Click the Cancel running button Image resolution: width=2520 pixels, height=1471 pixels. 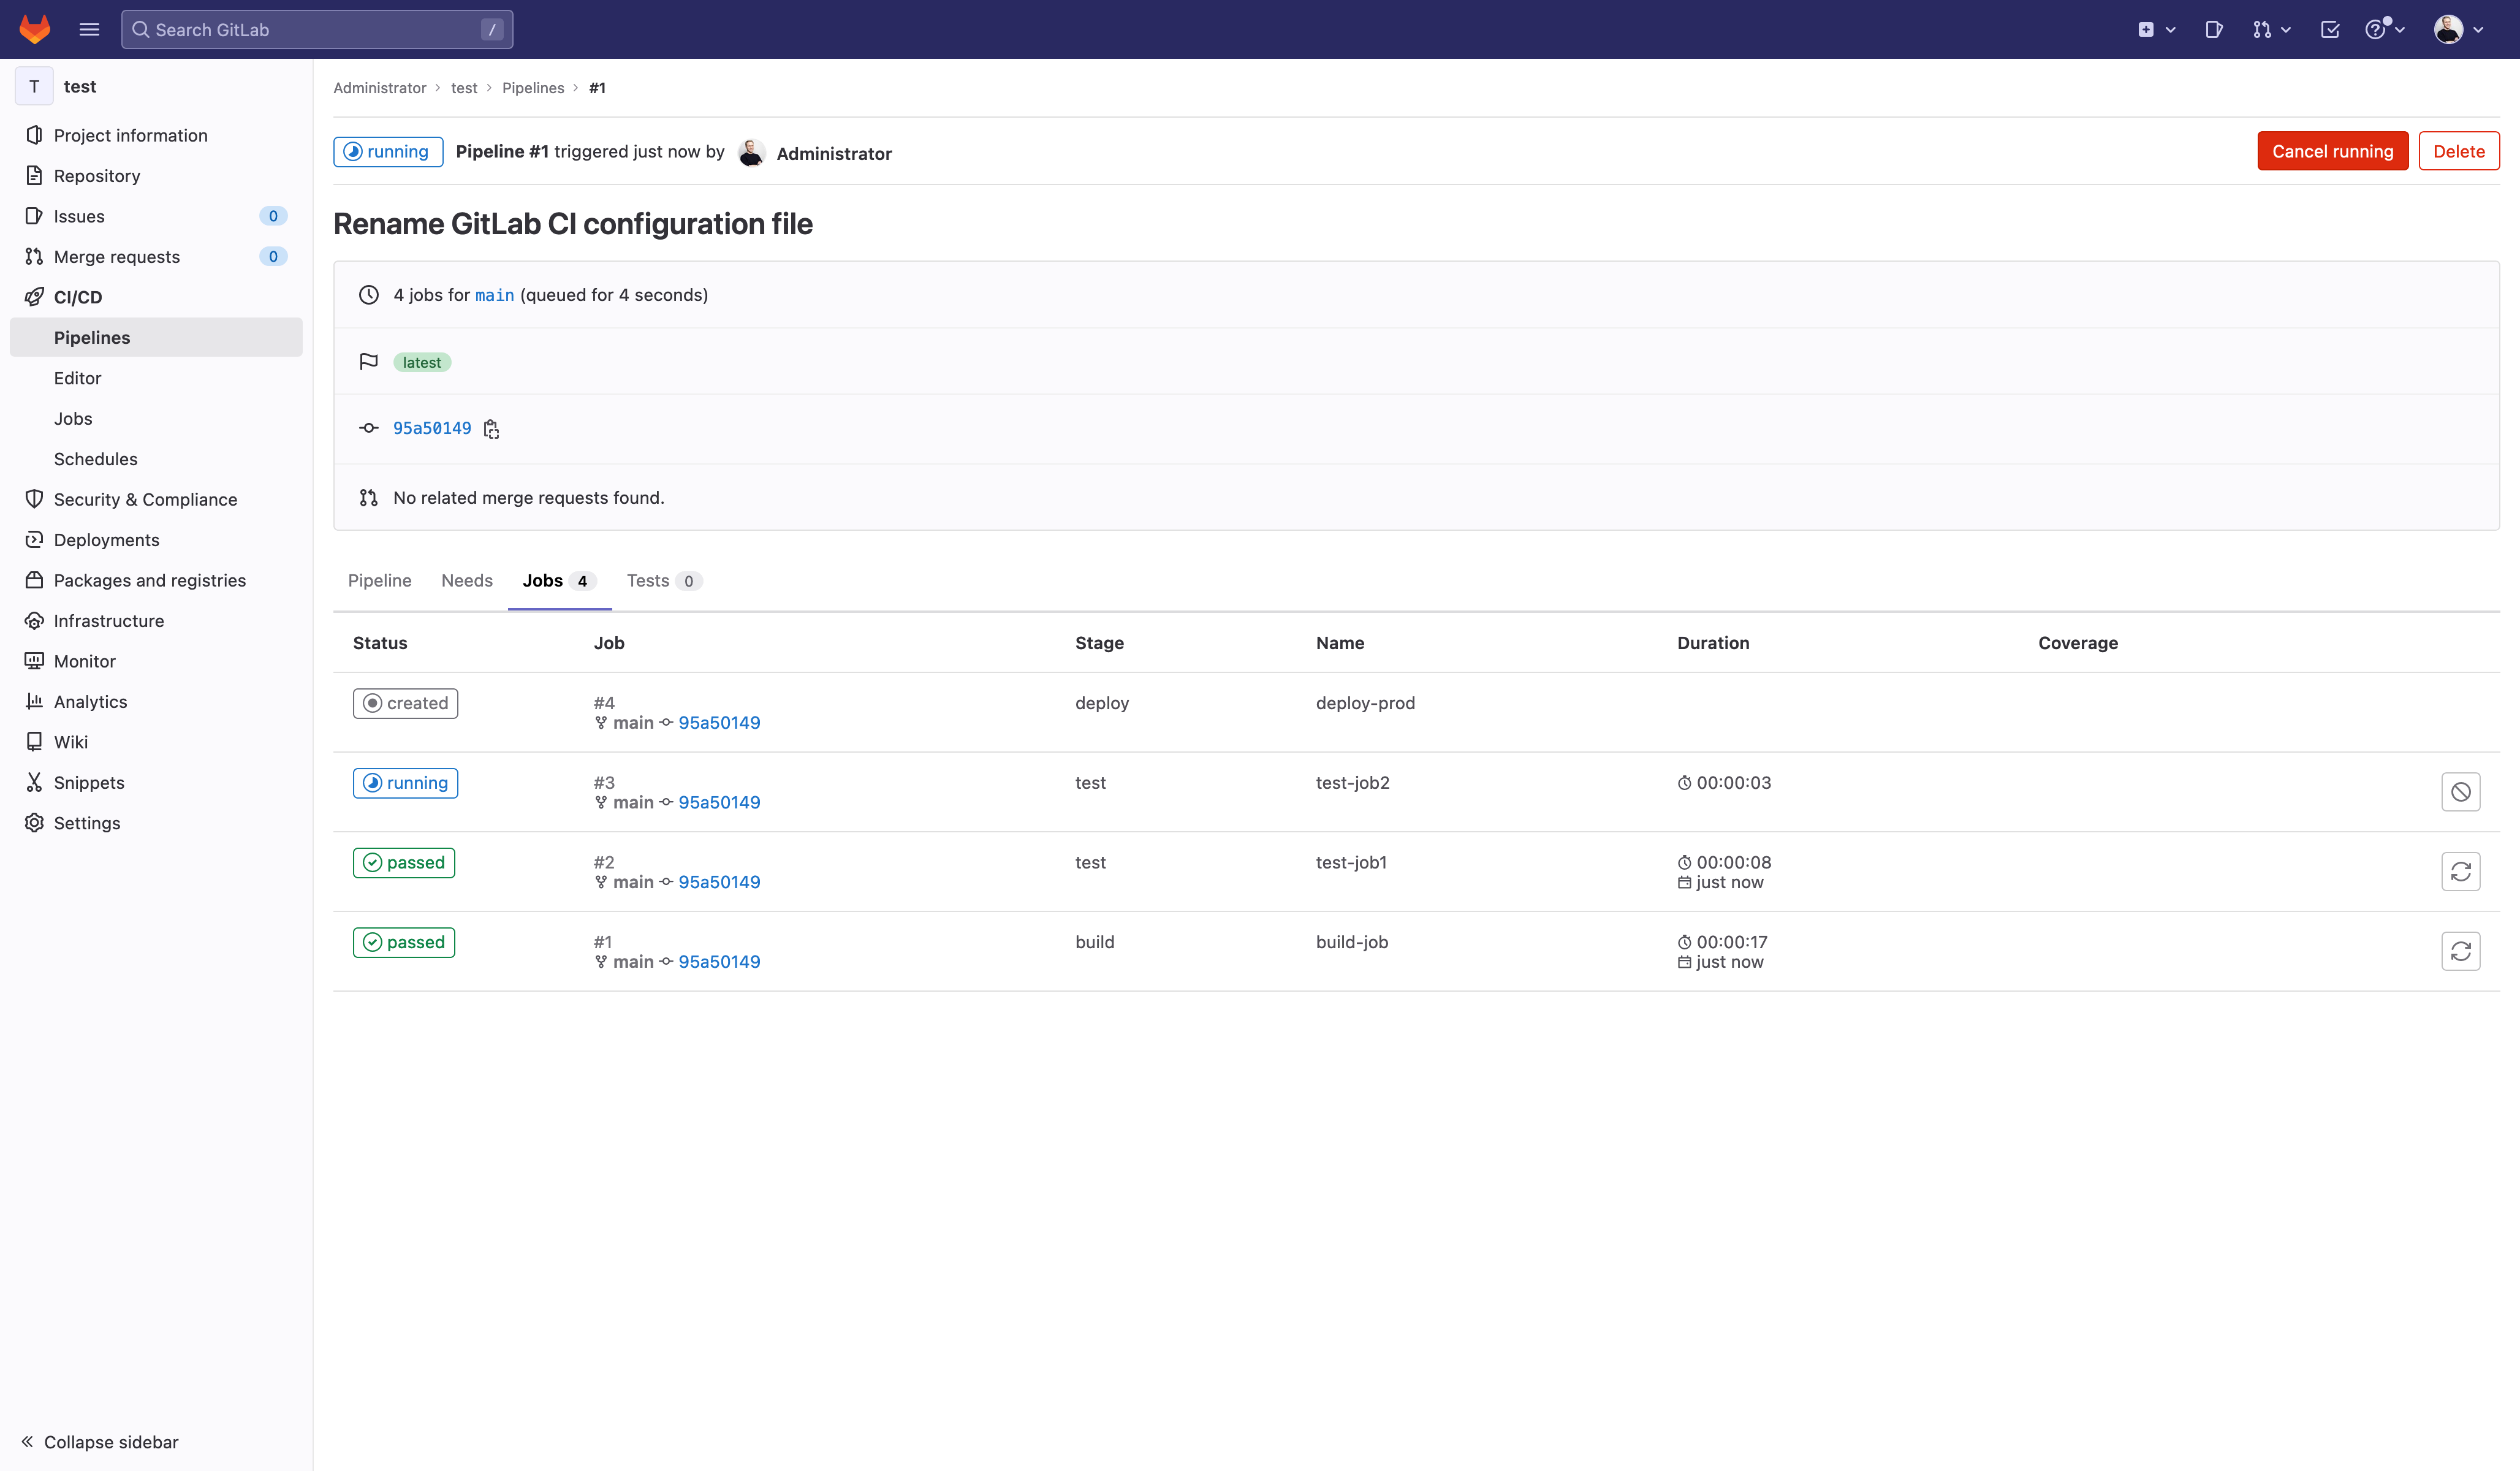pos(2332,151)
